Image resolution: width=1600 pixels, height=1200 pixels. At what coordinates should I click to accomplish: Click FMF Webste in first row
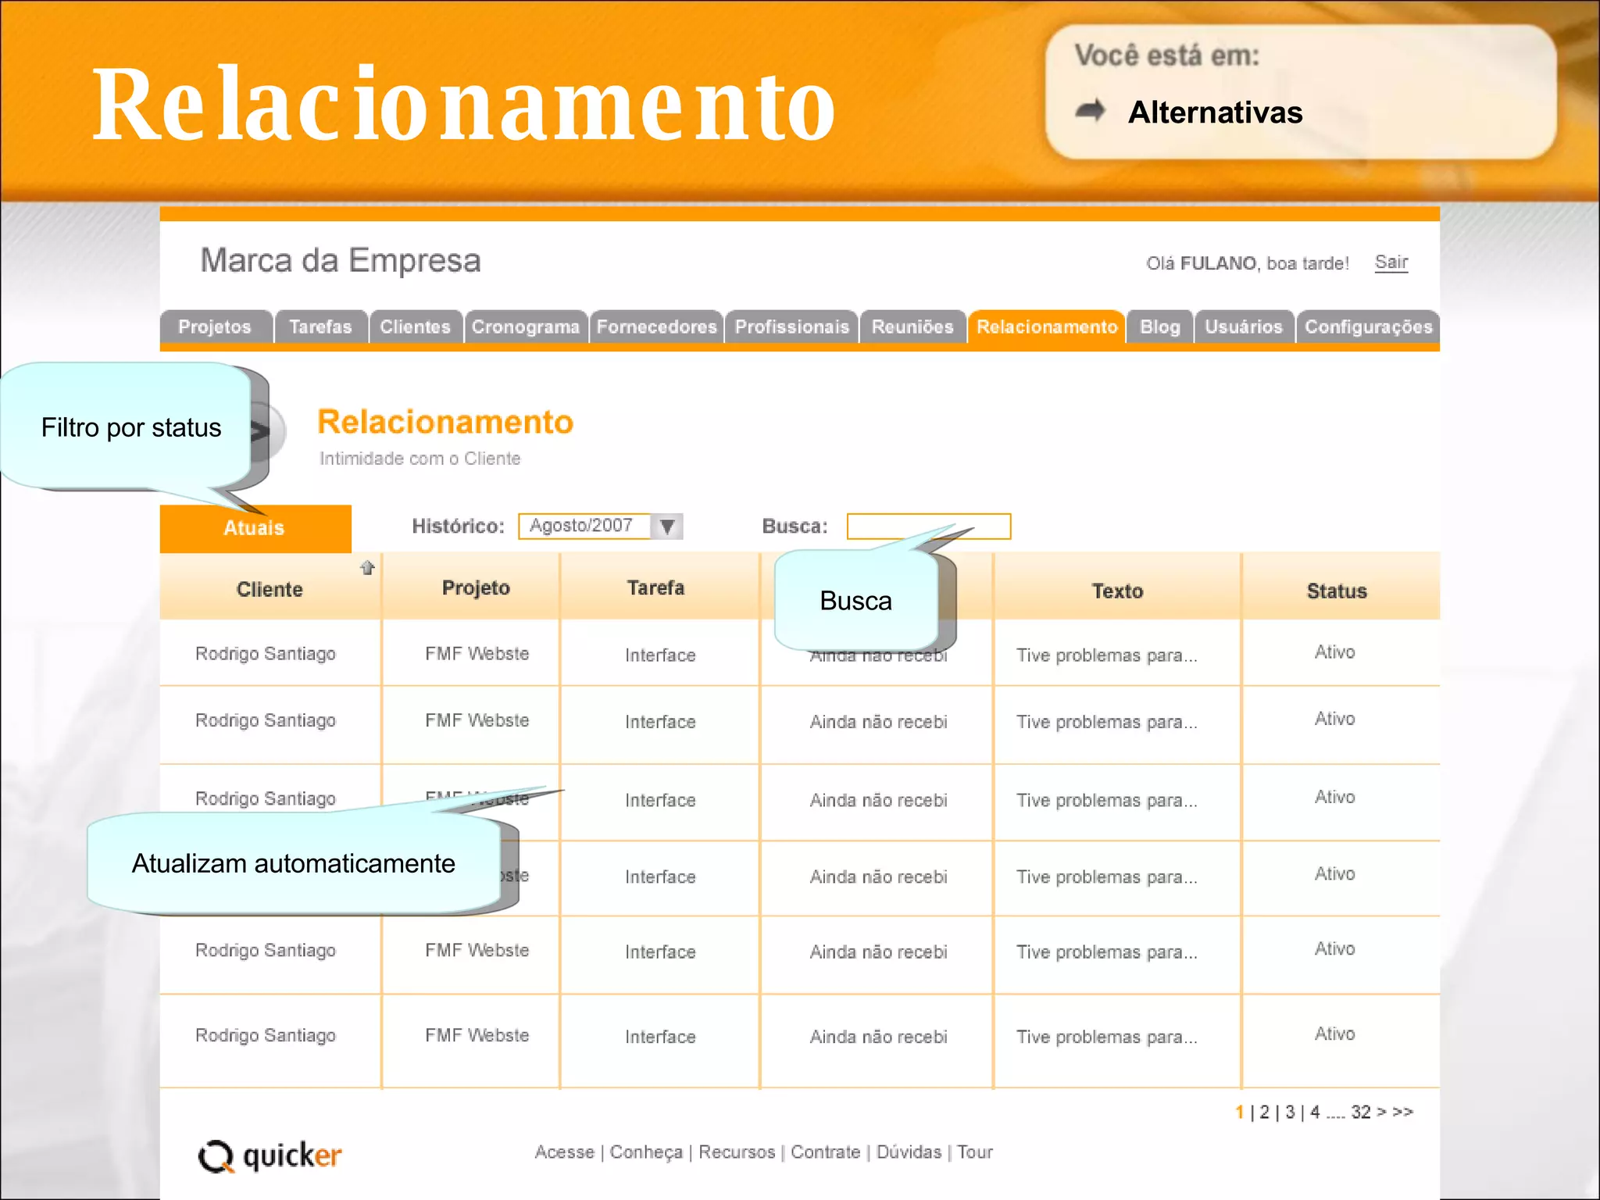477,653
